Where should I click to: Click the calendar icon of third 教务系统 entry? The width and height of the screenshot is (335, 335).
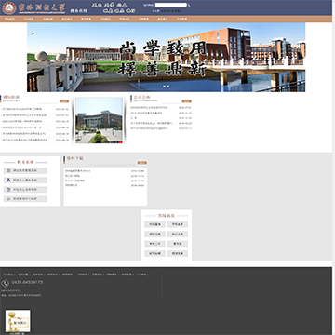8,189
